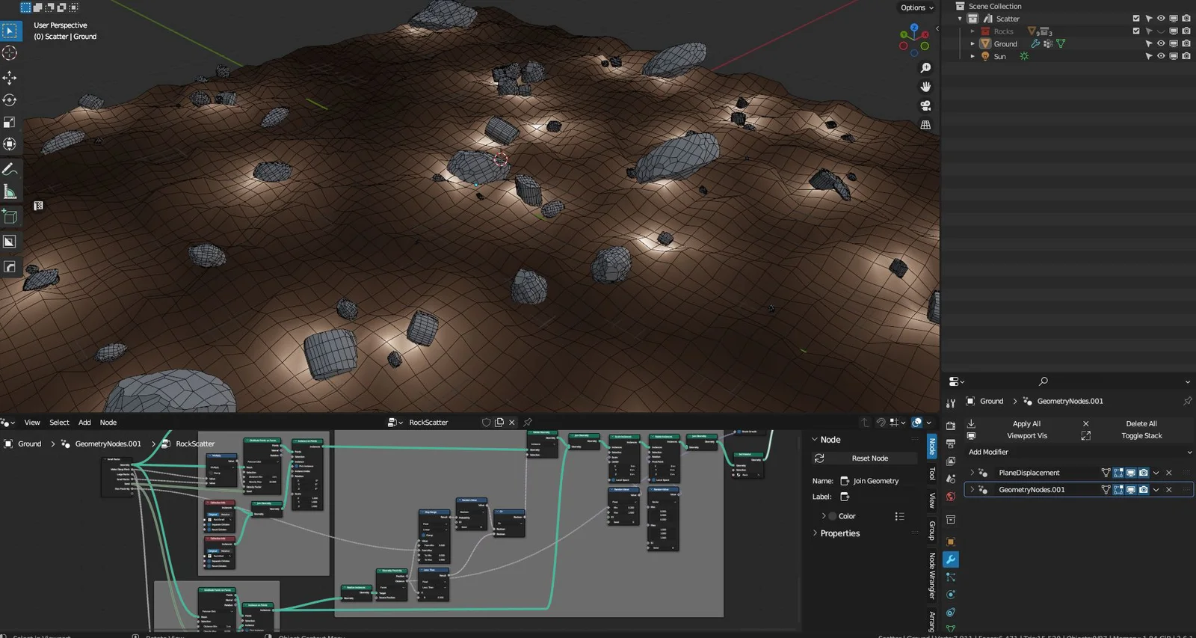Click the Add Cube tool icon
This screenshot has height=638, width=1196.
tap(10, 217)
